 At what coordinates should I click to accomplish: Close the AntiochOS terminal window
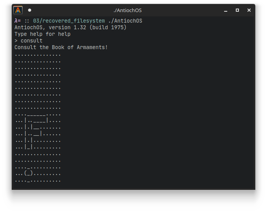click(x=249, y=10)
